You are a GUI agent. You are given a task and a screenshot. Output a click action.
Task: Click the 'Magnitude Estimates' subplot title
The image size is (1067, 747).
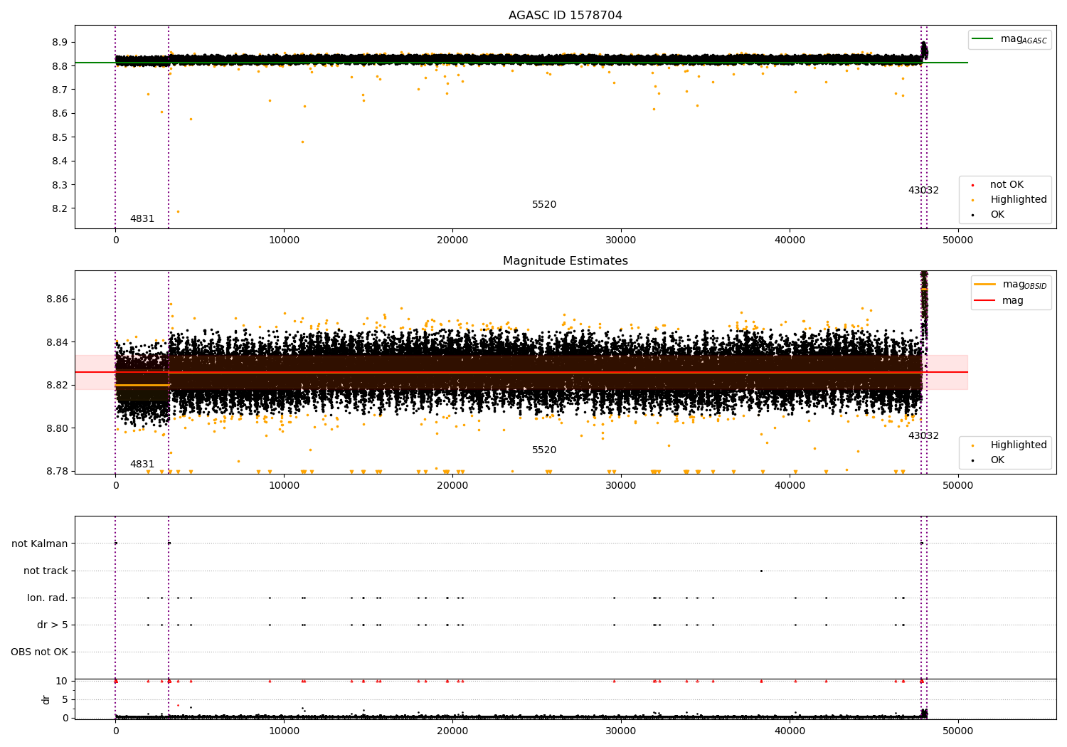tap(565, 261)
